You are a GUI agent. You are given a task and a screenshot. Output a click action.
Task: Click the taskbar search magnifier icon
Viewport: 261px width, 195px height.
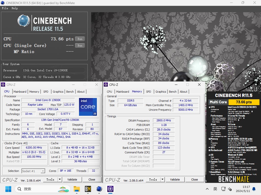pyautogui.click(x=19, y=189)
